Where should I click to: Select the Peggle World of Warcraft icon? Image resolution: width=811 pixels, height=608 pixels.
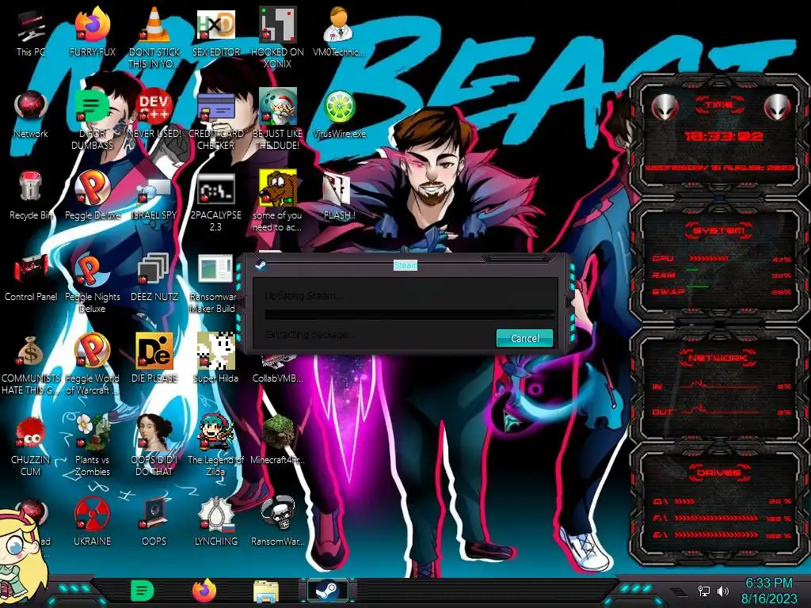coord(92,365)
